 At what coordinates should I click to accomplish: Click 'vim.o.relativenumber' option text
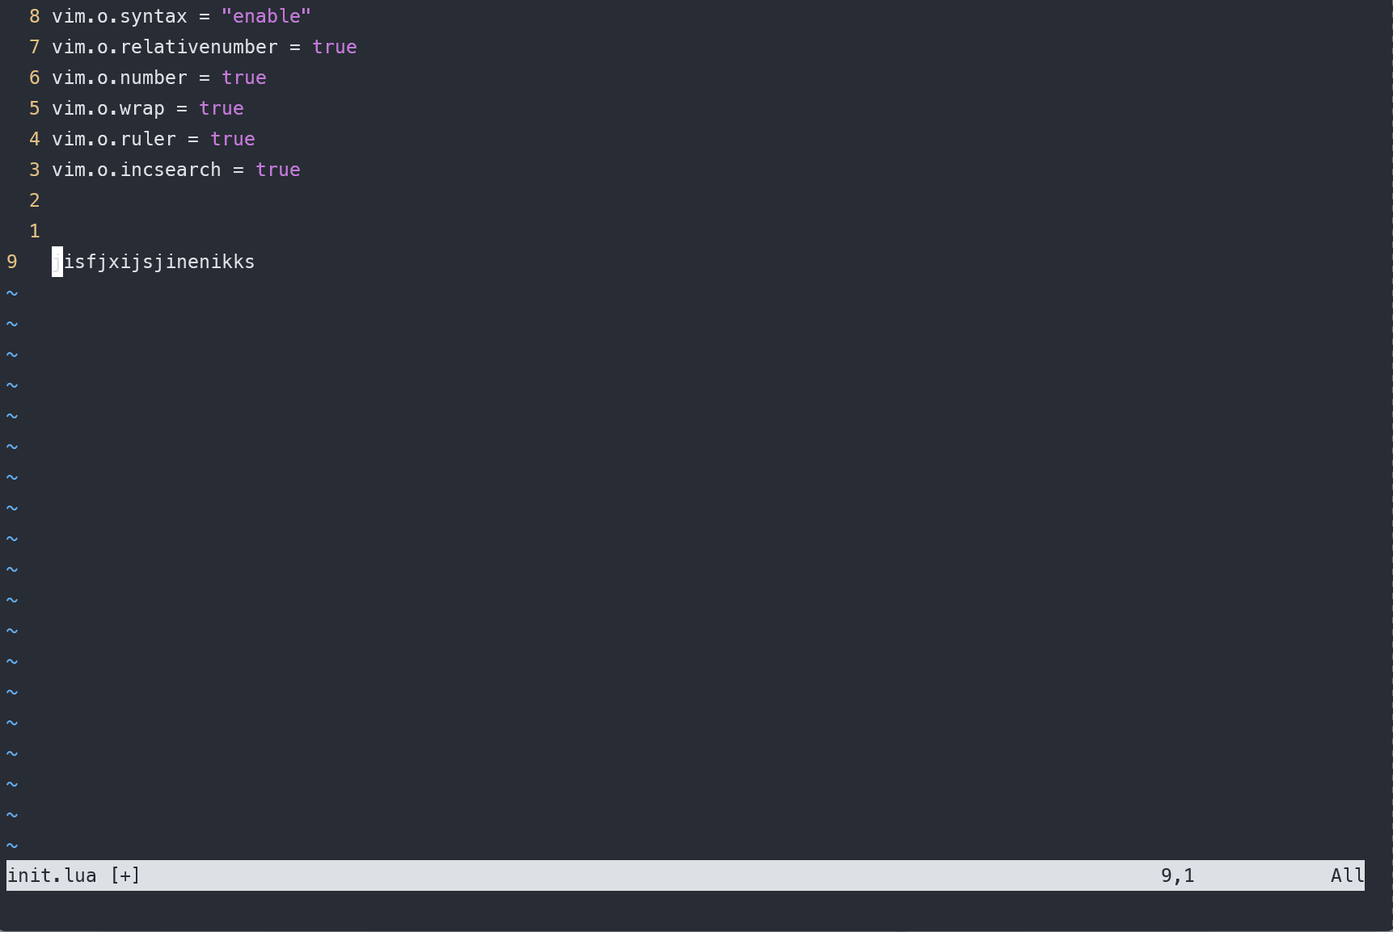pyautogui.click(x=165, y=47)
